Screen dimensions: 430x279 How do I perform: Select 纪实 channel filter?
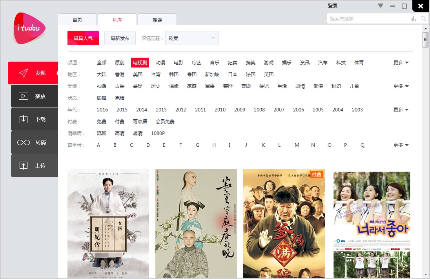tap(233, 62)
